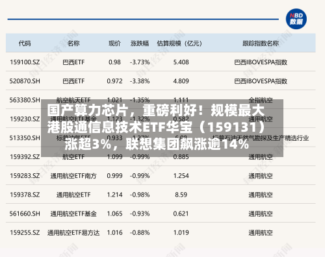This screenshot has width=325, height=257.
Task: Select code 520870.SH
Action: click(25, 81)
